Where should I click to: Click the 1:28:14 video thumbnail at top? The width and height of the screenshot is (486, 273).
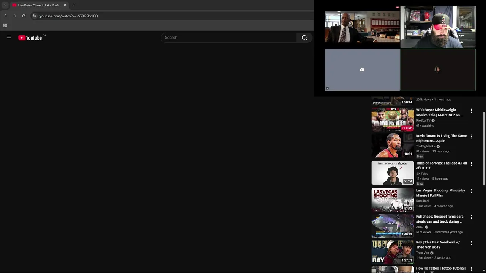pos(393,101)
